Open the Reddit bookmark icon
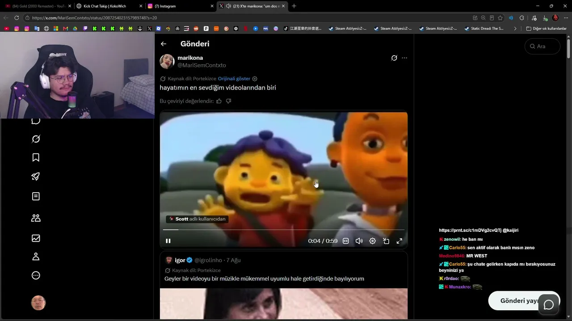 196,29
